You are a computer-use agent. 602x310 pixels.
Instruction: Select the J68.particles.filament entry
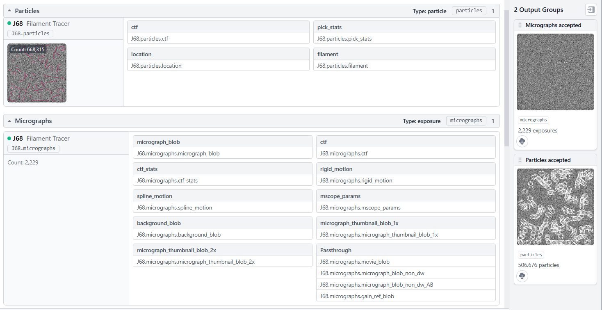404,66
